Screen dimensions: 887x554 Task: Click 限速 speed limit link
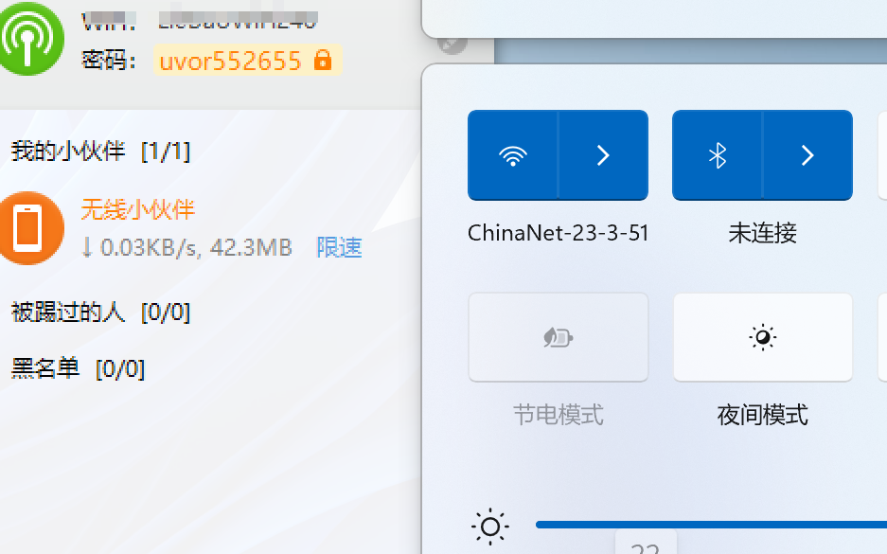(339, 247)
